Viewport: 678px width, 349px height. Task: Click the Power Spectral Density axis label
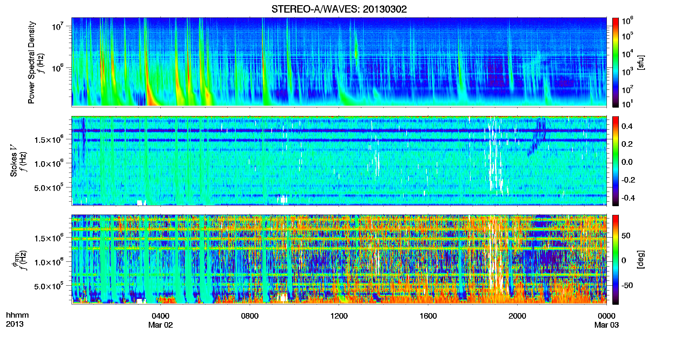(31, 62)
